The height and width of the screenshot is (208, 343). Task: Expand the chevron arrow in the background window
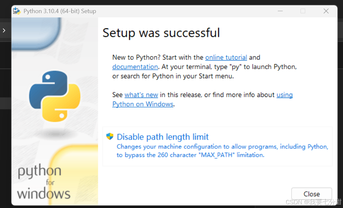(x=4, y=30)
